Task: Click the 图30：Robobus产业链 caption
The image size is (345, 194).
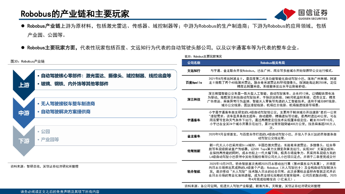Action: tap(27, 61)
